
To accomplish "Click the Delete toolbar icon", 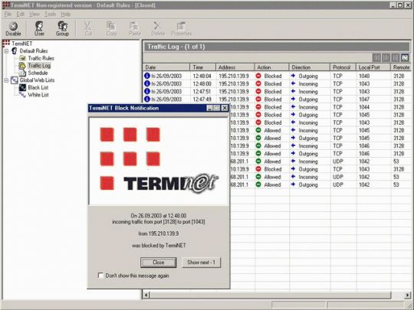I will point(158,28).
